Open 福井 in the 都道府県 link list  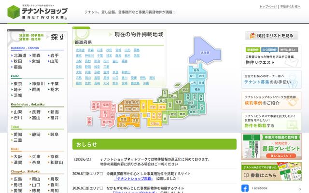pos(125,61)
